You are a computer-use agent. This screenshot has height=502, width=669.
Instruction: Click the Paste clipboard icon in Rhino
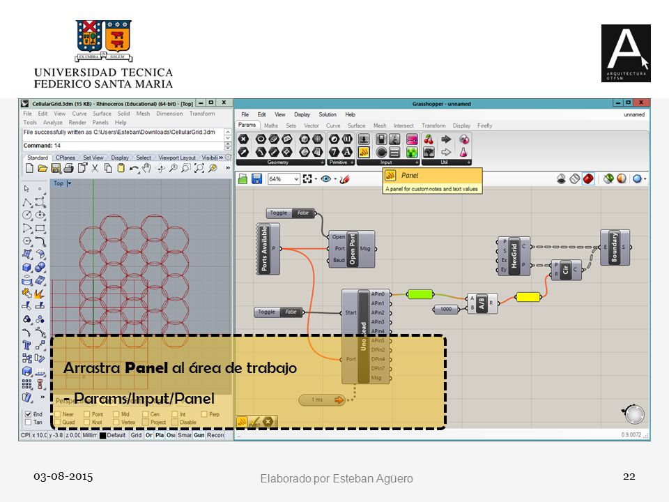tap(121, 168)
